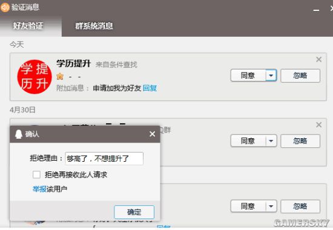The width and height of the screenshot is (333, 230).
Task: Minimize the 验证消息 window
Action: click(x=316, y=10)
